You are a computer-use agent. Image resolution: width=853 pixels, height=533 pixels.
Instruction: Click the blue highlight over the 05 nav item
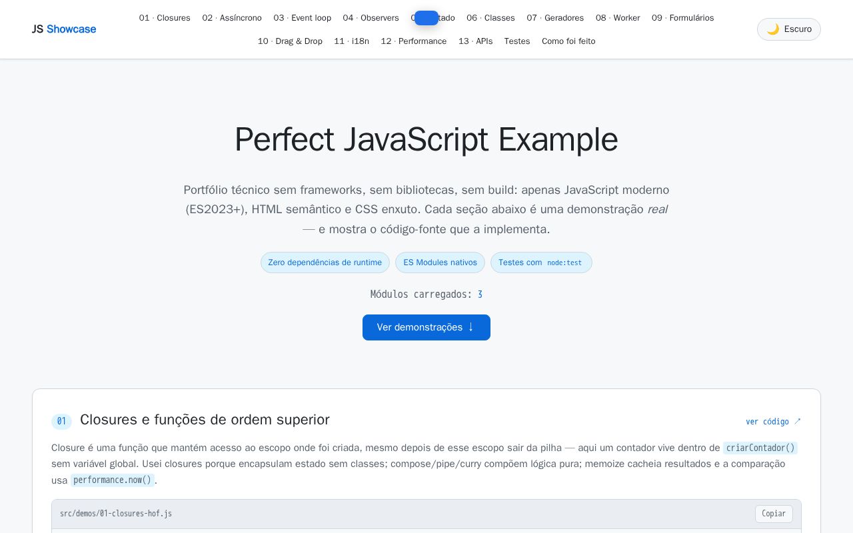pyautogui.click(x=426, y=18)
